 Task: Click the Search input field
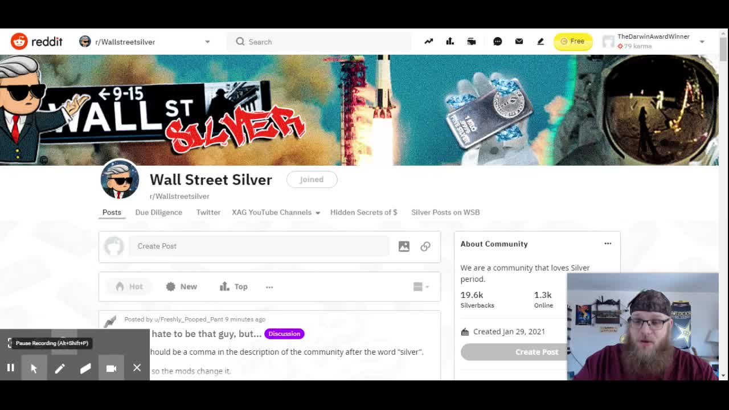click(x=319, y=42)
